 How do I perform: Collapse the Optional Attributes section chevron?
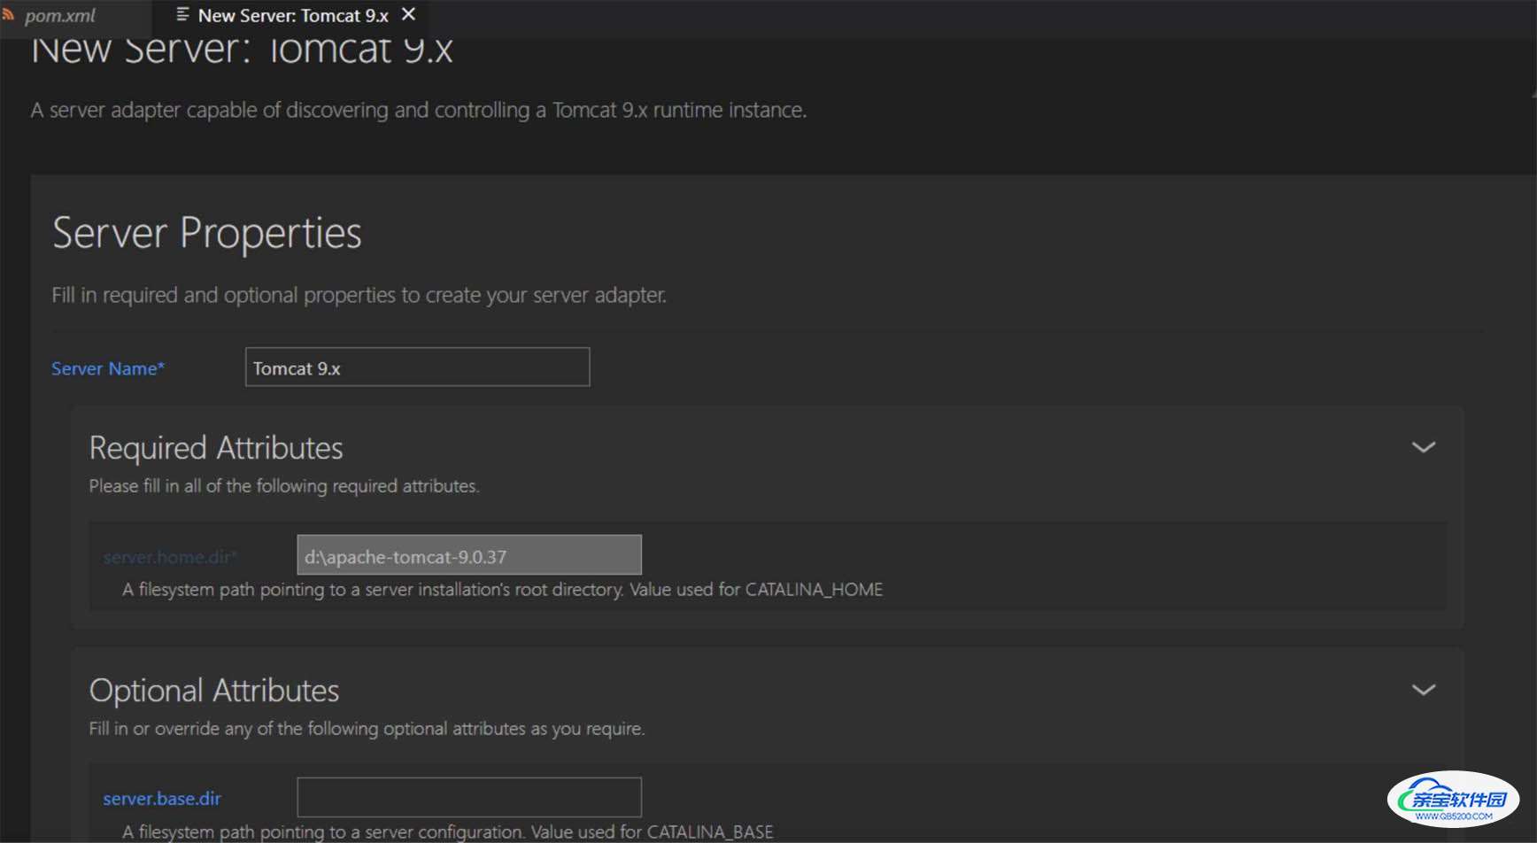pyautogui.click(x=1423, y=690)
